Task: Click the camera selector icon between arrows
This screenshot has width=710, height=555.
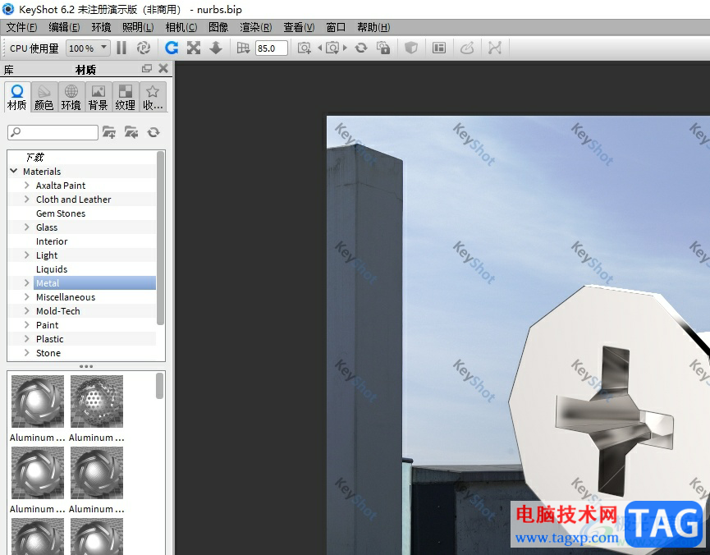Action: 332,48
